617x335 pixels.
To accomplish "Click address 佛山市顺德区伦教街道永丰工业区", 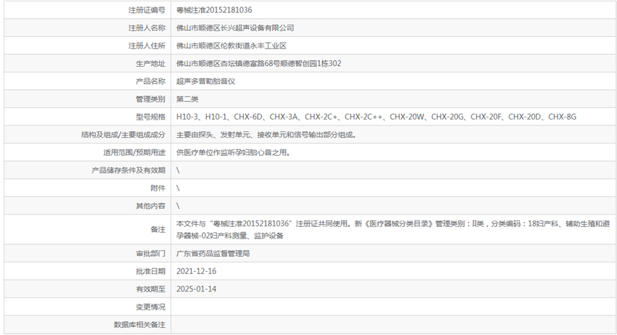I will [232, 46].
